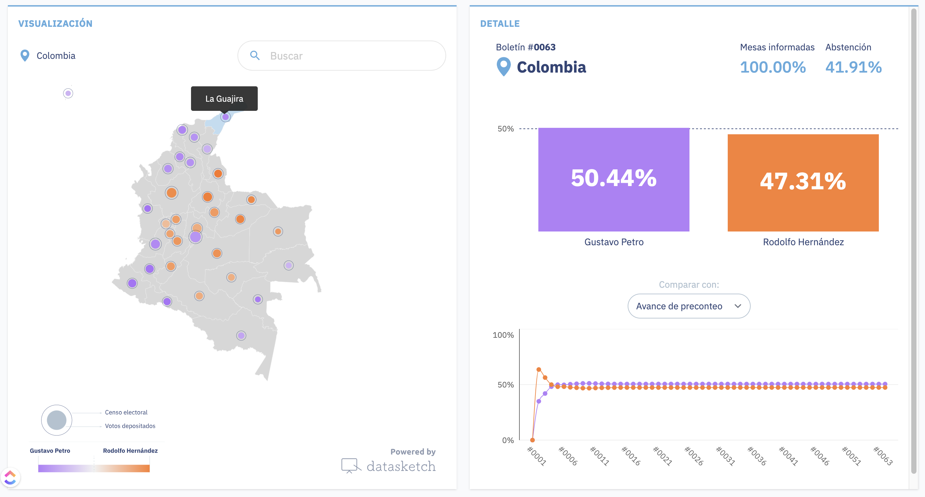The width and height of the screenshot is (925, 497).
Task: Click the Colombia label in Visualización
Action: pos(56,56)
